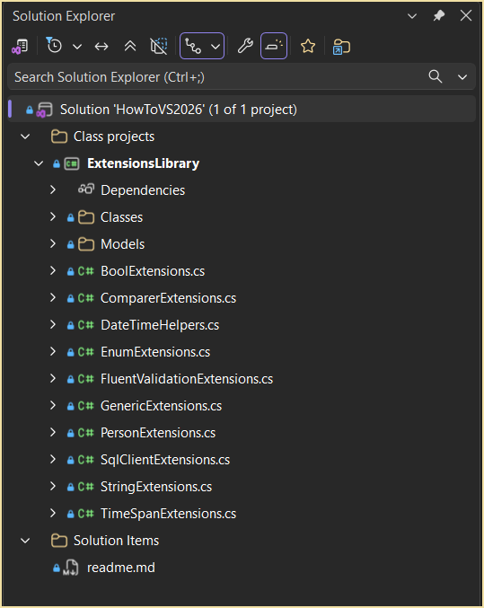The width and height of the screenshot is (484, 608).
Task: Click the C# icon of BoolExtensions.cs
Action: point(85,270)
